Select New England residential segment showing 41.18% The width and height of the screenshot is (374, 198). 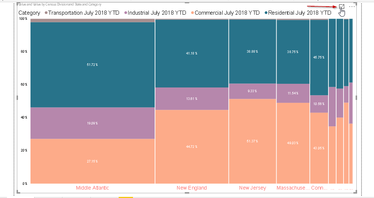click(191, 53)
